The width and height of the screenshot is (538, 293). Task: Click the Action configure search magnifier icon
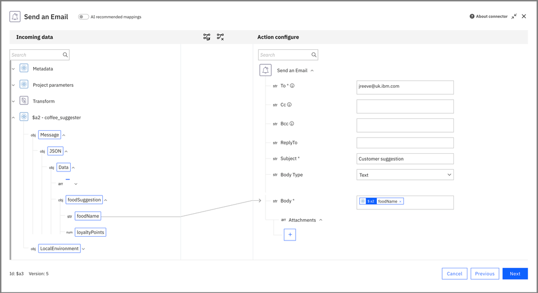tap(314, 55)
